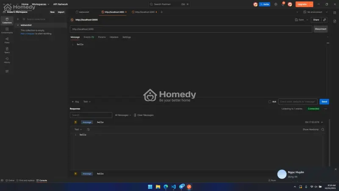Open the Specs sidebar panel
Viewport: 339px width, 191px height.
(7, 50)
